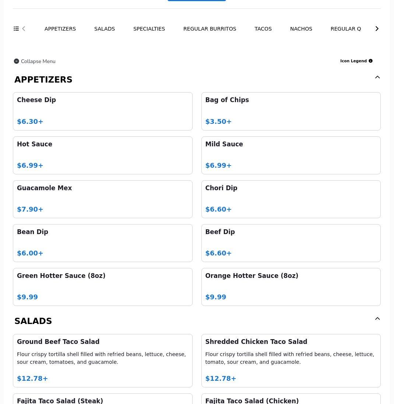Select the Bag of Chips item

[291, 111]
